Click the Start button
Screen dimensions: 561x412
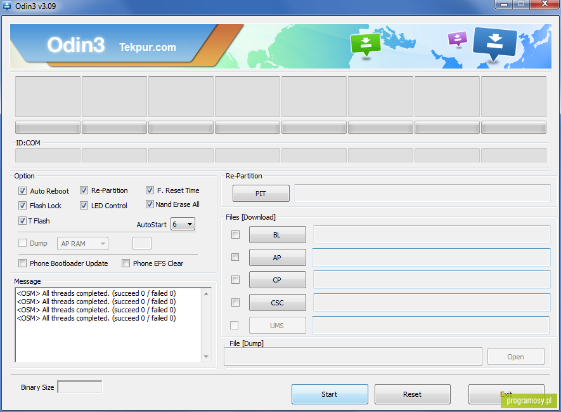pos(330,394)
